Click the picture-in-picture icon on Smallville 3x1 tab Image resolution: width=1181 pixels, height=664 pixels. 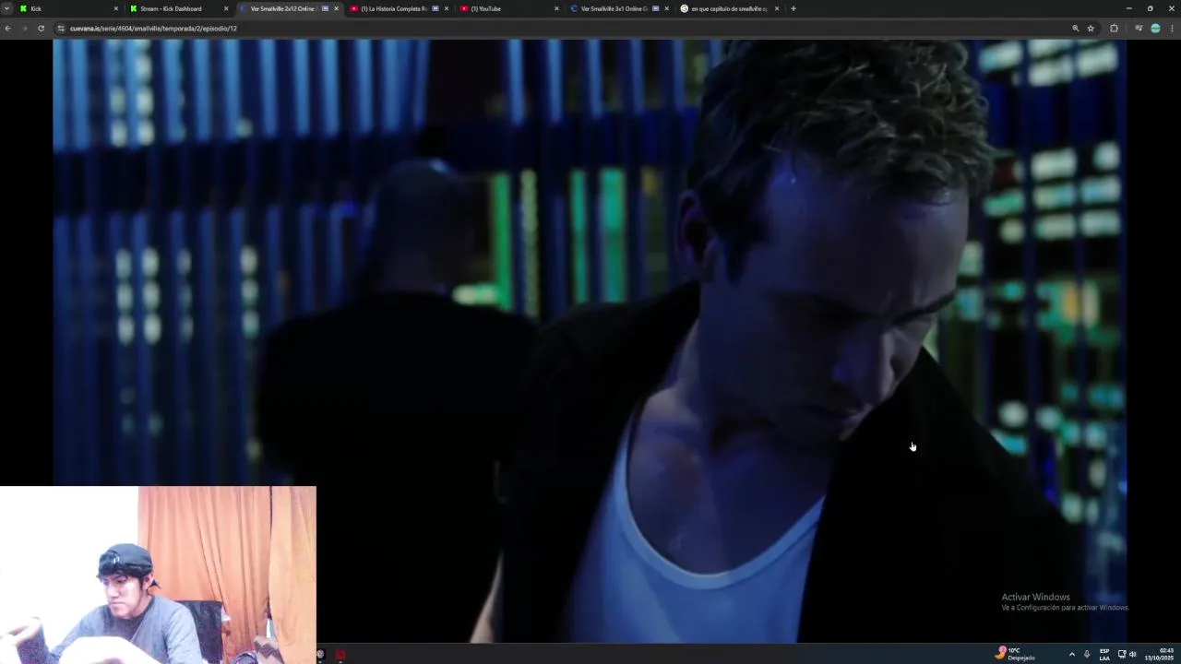[655, 8]
